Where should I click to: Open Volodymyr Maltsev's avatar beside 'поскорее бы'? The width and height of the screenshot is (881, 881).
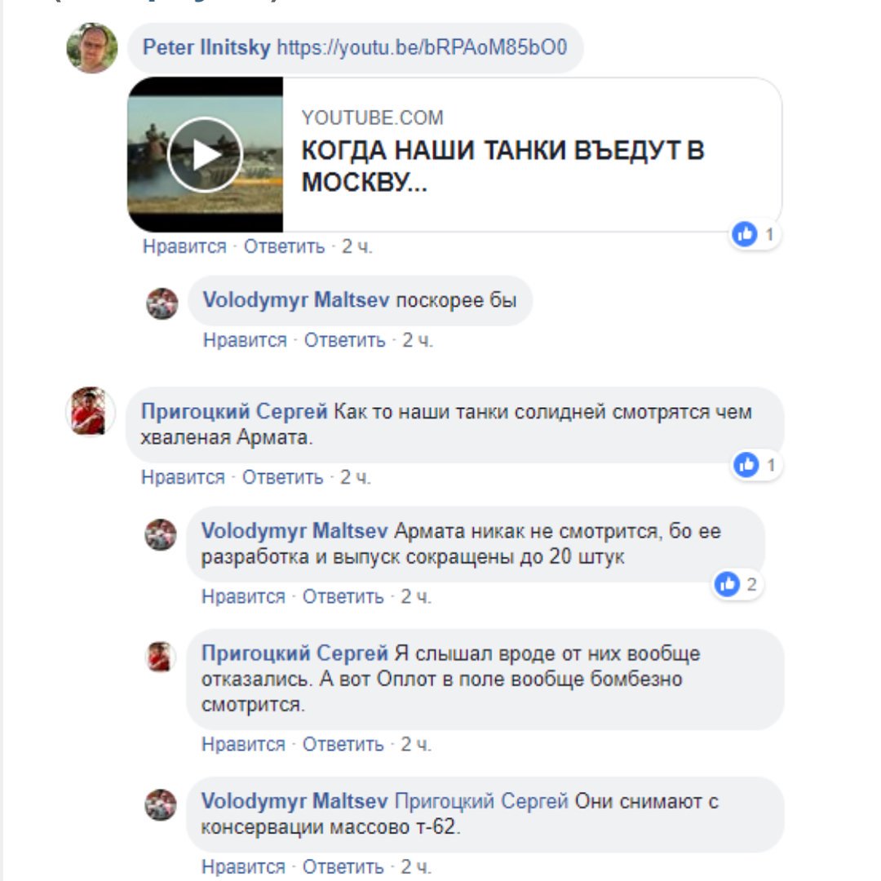click(x=162, y=303)
